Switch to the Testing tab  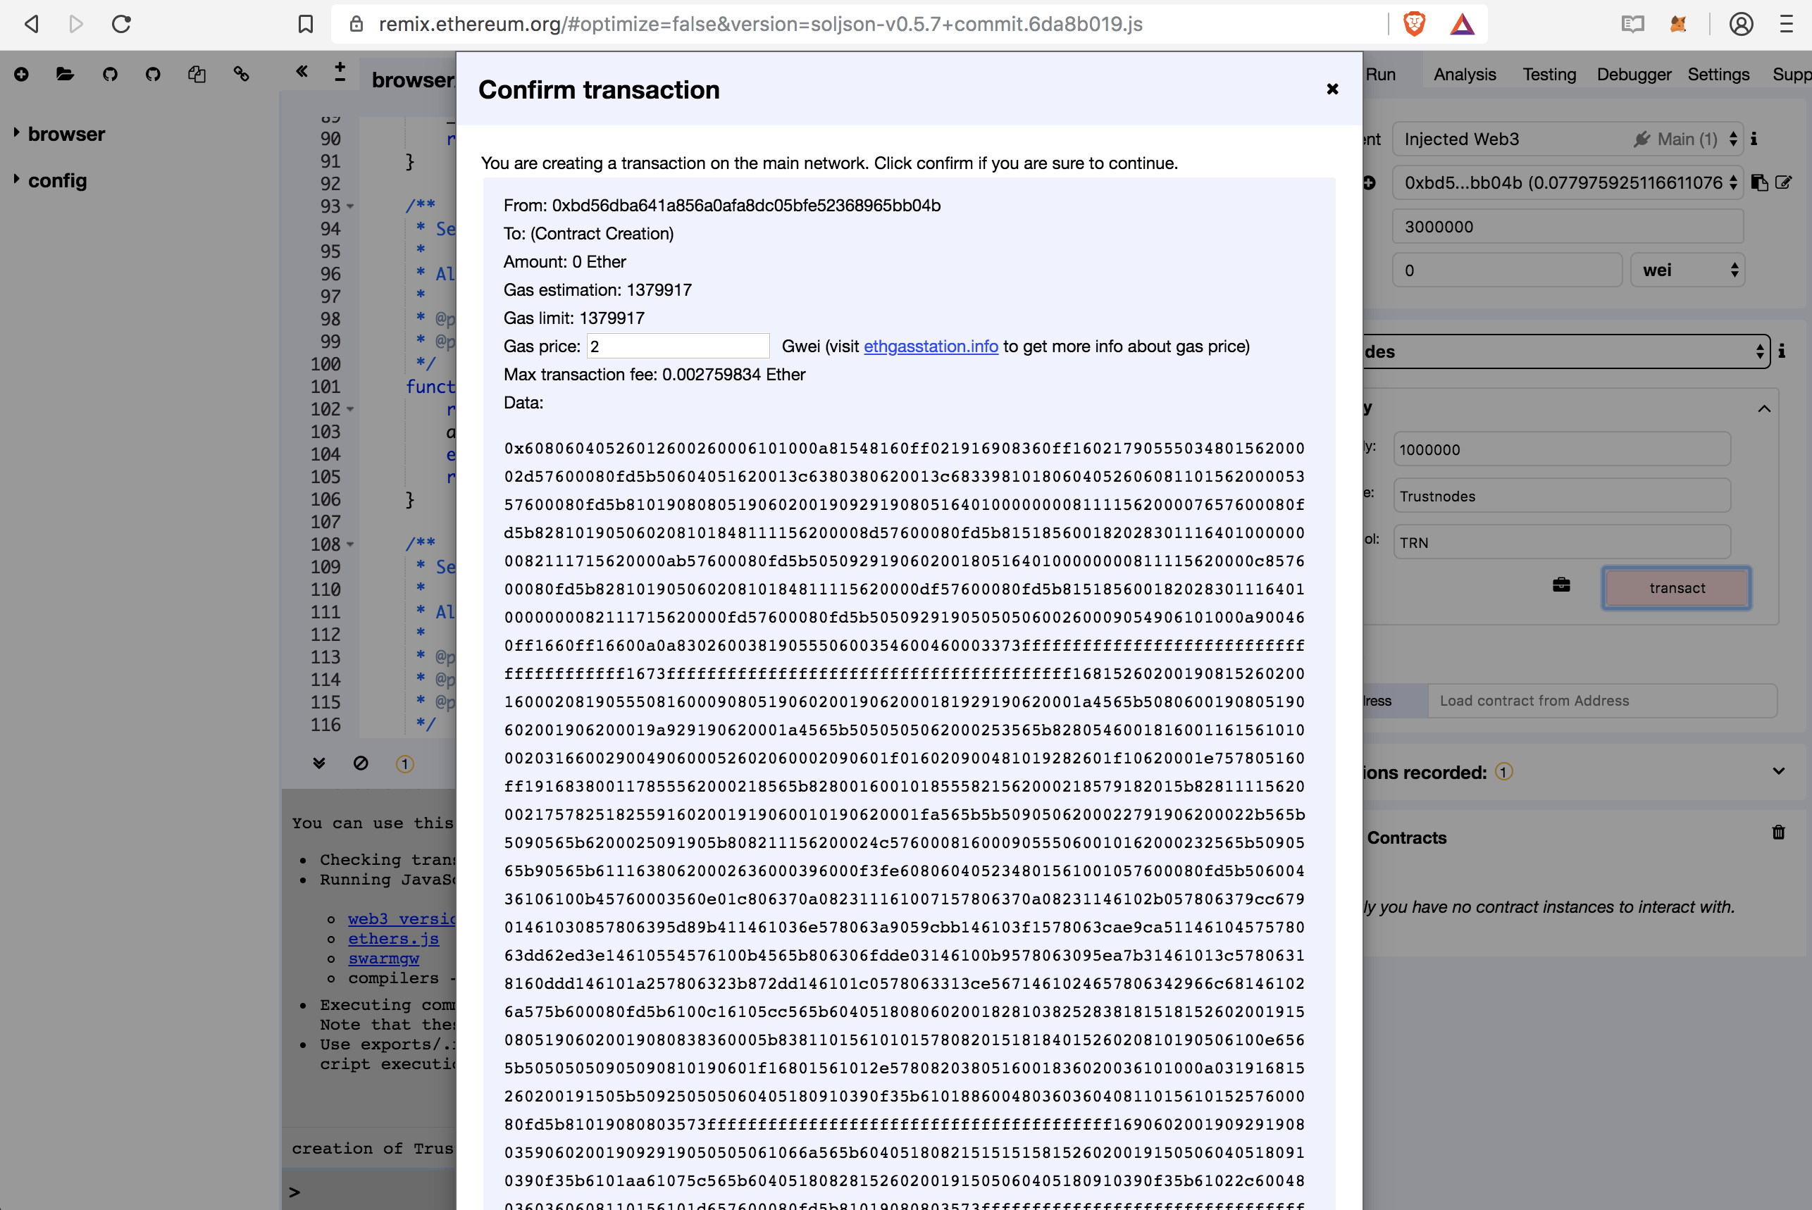click(1549, 74)
